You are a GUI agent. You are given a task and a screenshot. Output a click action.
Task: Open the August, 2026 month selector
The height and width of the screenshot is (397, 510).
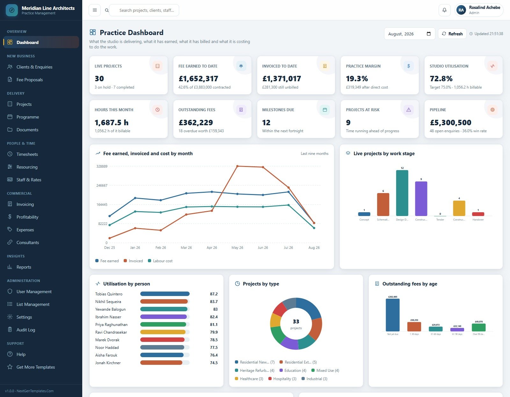point(409,34)
